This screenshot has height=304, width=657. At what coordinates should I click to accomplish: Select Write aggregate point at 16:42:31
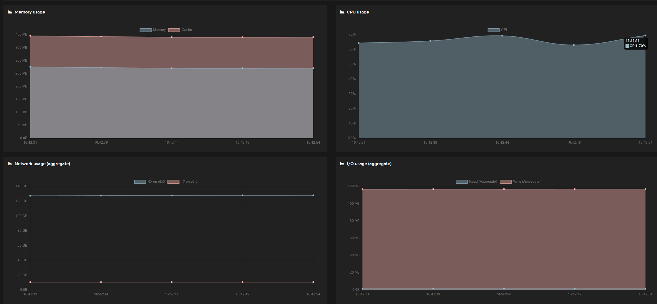click(x=362, y=189)
